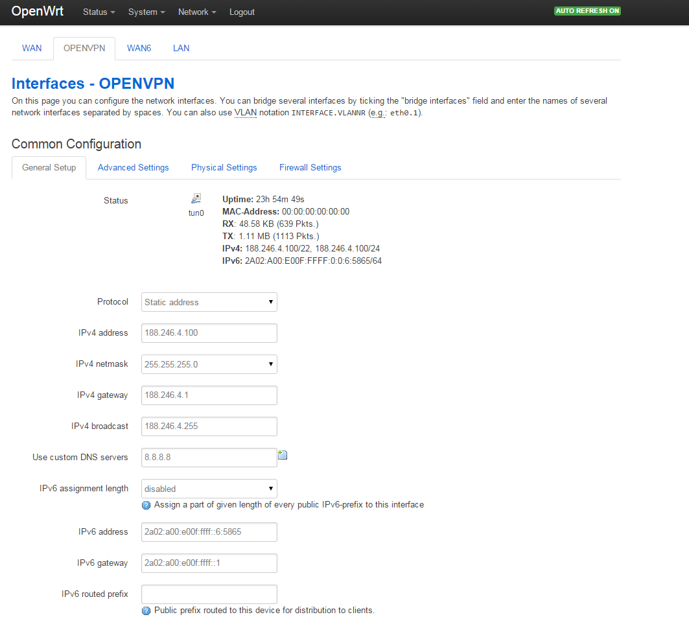The height and width of the screenshot is (641, 689).
Task: Click the tun0 interface status icon
Action: (x=196, y=199)
